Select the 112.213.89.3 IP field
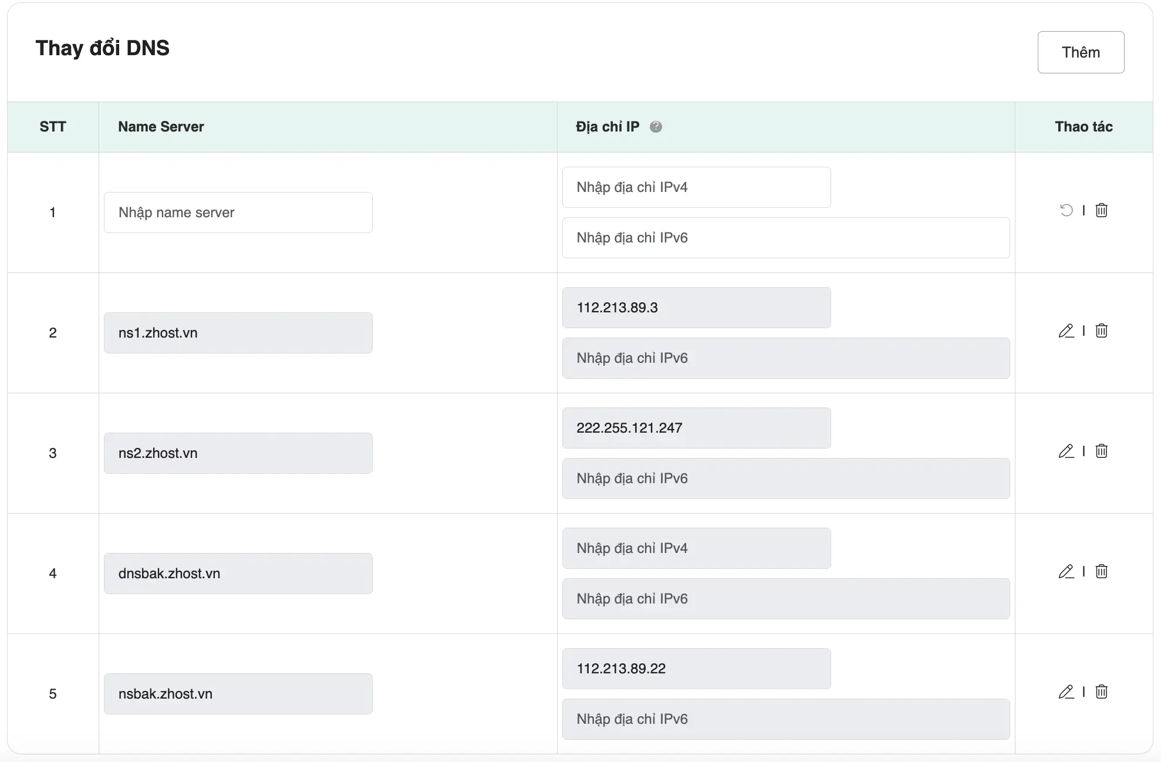 pyautogui.click(x=696, y=308)
